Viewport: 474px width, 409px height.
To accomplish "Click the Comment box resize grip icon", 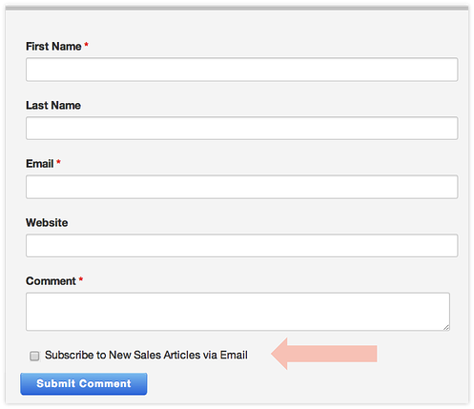I will pos(446,327).
